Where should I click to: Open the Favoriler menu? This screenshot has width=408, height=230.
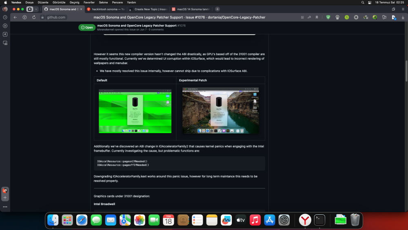point(89,2)
